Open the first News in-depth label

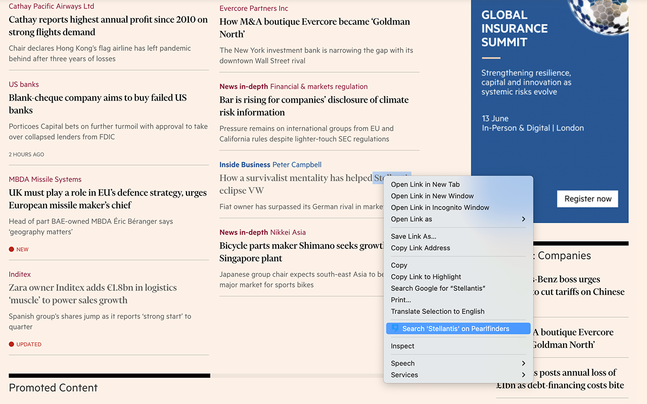tap(244, 86)
